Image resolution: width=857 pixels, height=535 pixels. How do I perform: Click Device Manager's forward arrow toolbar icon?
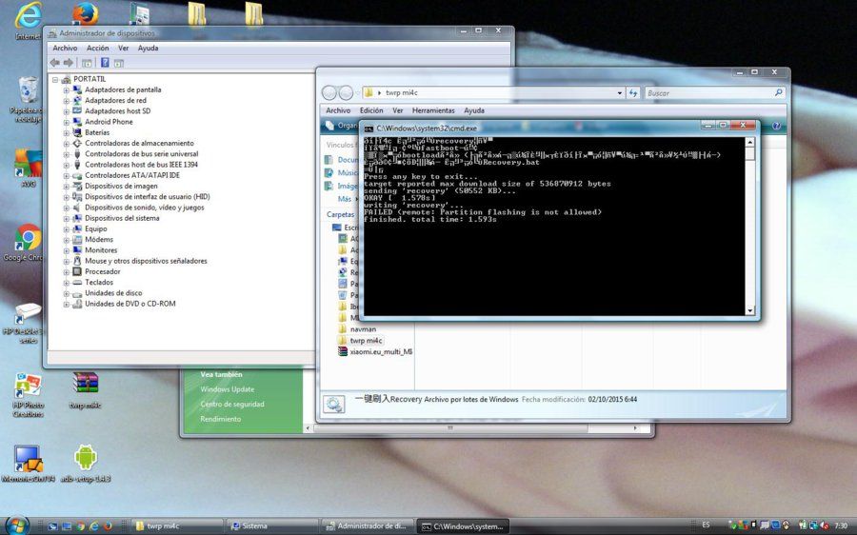68,63
